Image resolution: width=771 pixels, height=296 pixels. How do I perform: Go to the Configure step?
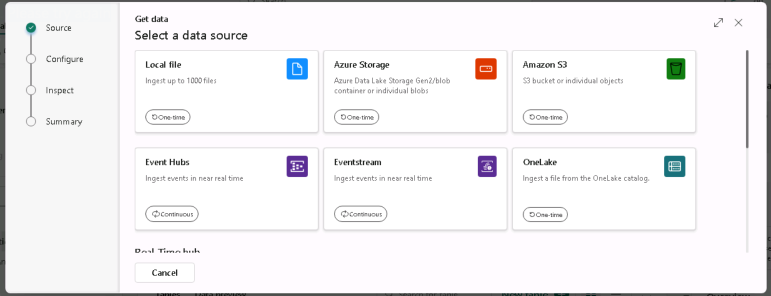pyautogui.click(x=64, y=59)
